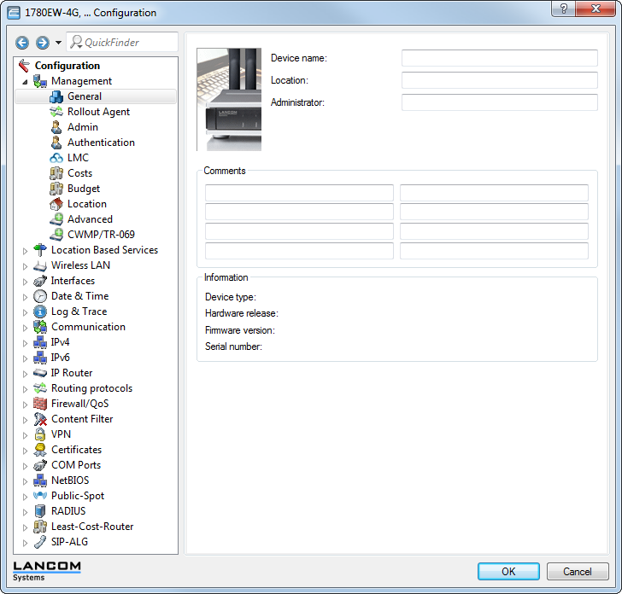Select the Rollout Agent icon
Viewport: 622px width, 594px height.
(56, 112)
